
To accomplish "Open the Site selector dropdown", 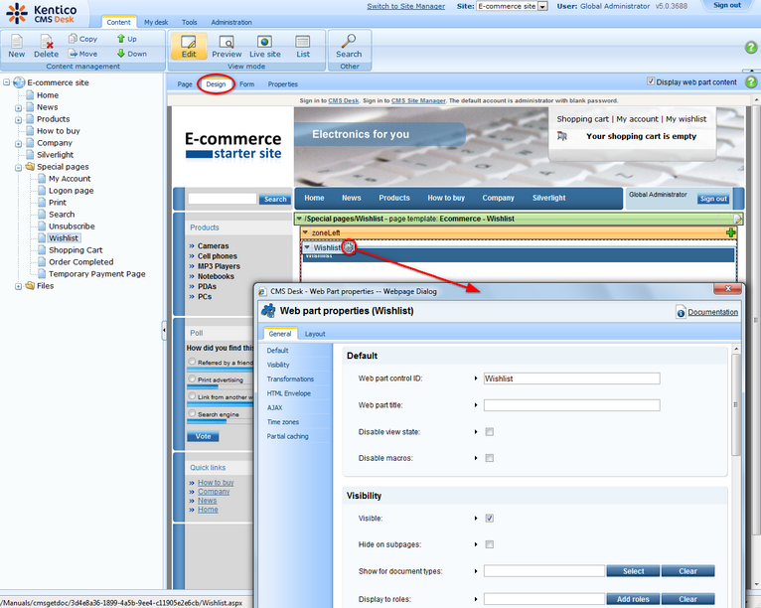I will point(542,6).
